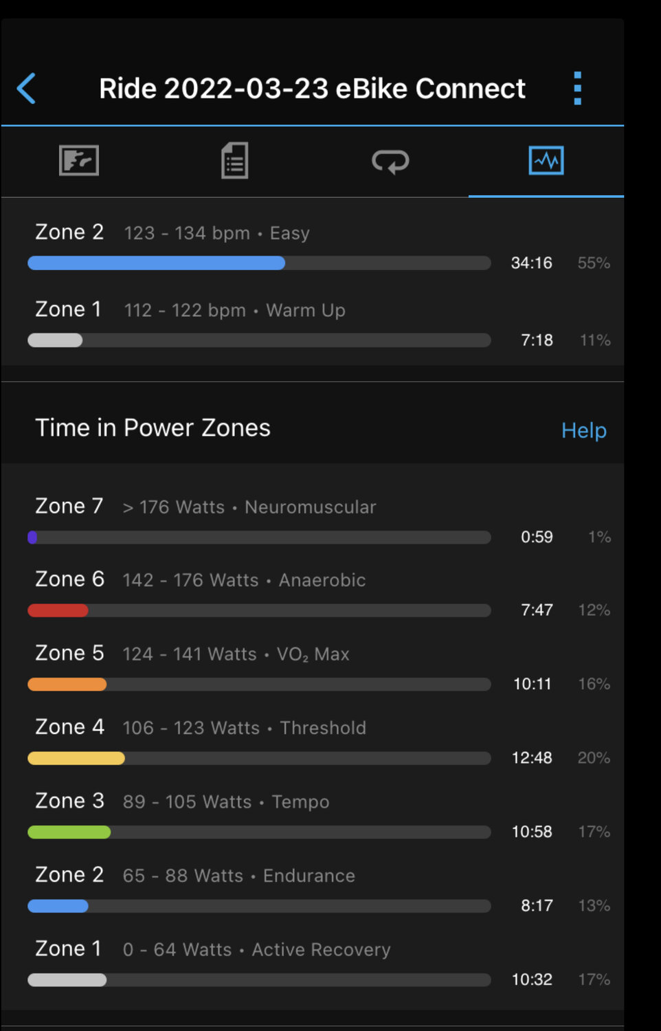
Task: Tap the blue heart rate Zone 2 bar
Action: 156,263
